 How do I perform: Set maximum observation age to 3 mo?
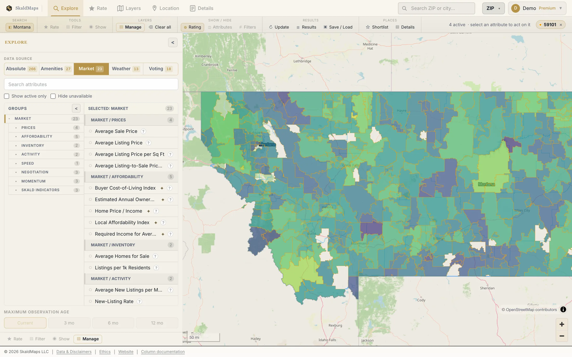click(x=69, y=323)
